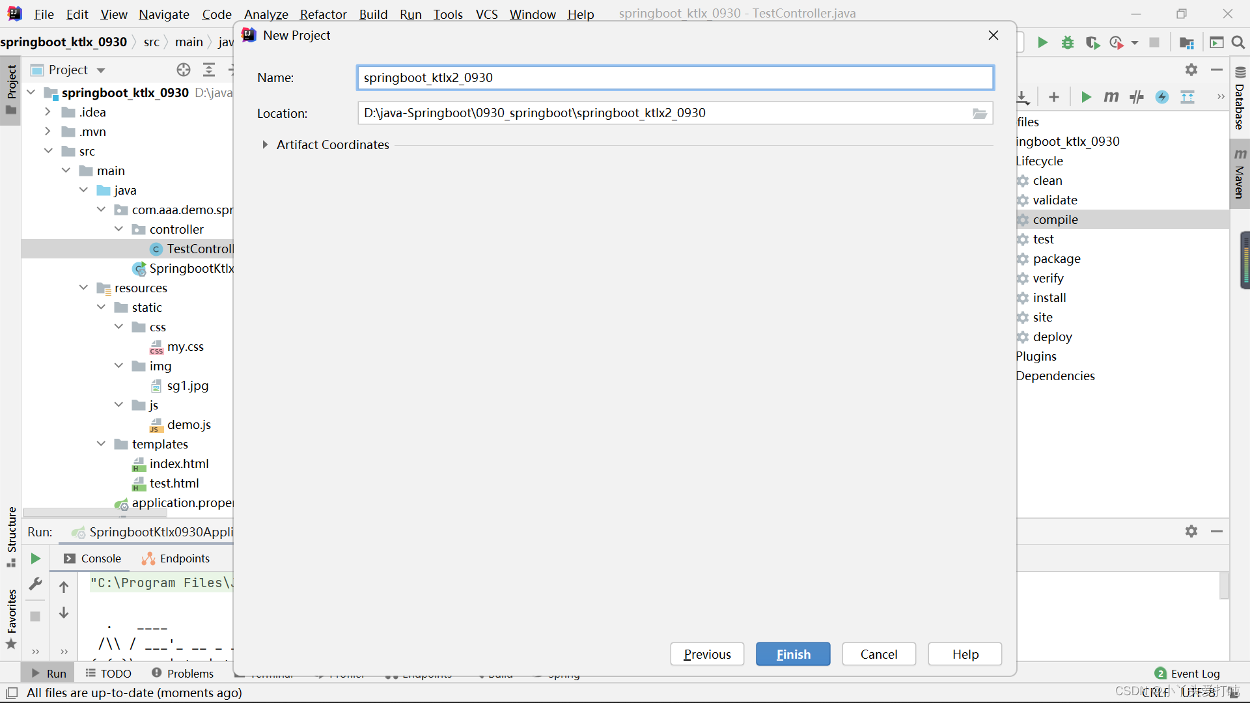This screenshot has height=703, width=1250.
Task: Click the Previous button
Action: coord(707,654)
